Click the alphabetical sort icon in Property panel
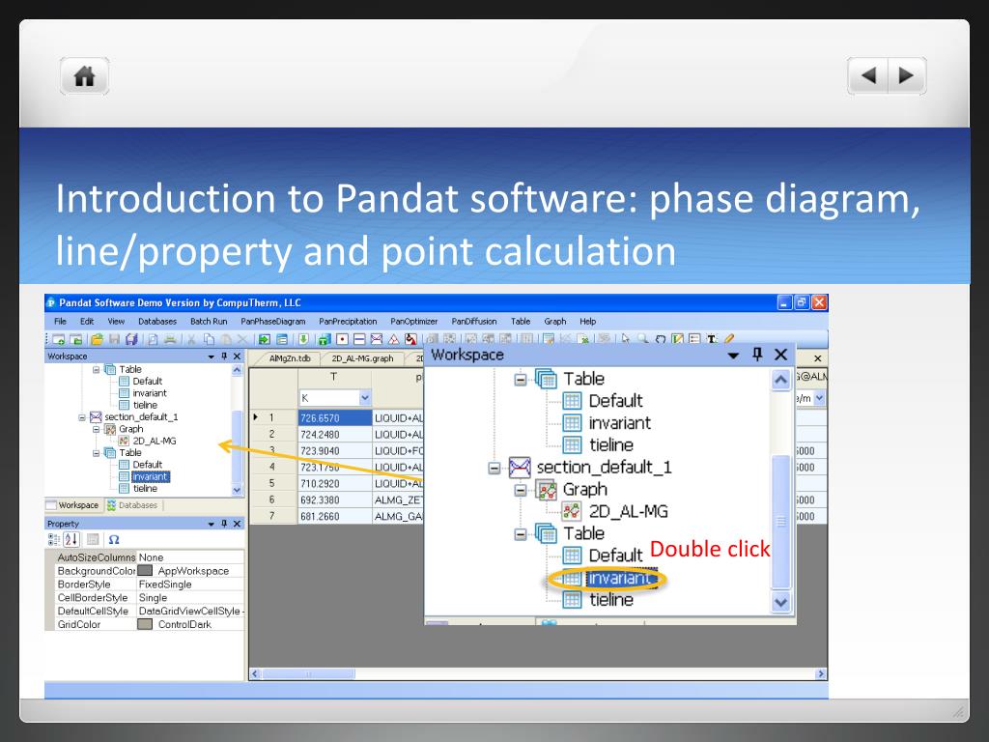 click(71, 539)
